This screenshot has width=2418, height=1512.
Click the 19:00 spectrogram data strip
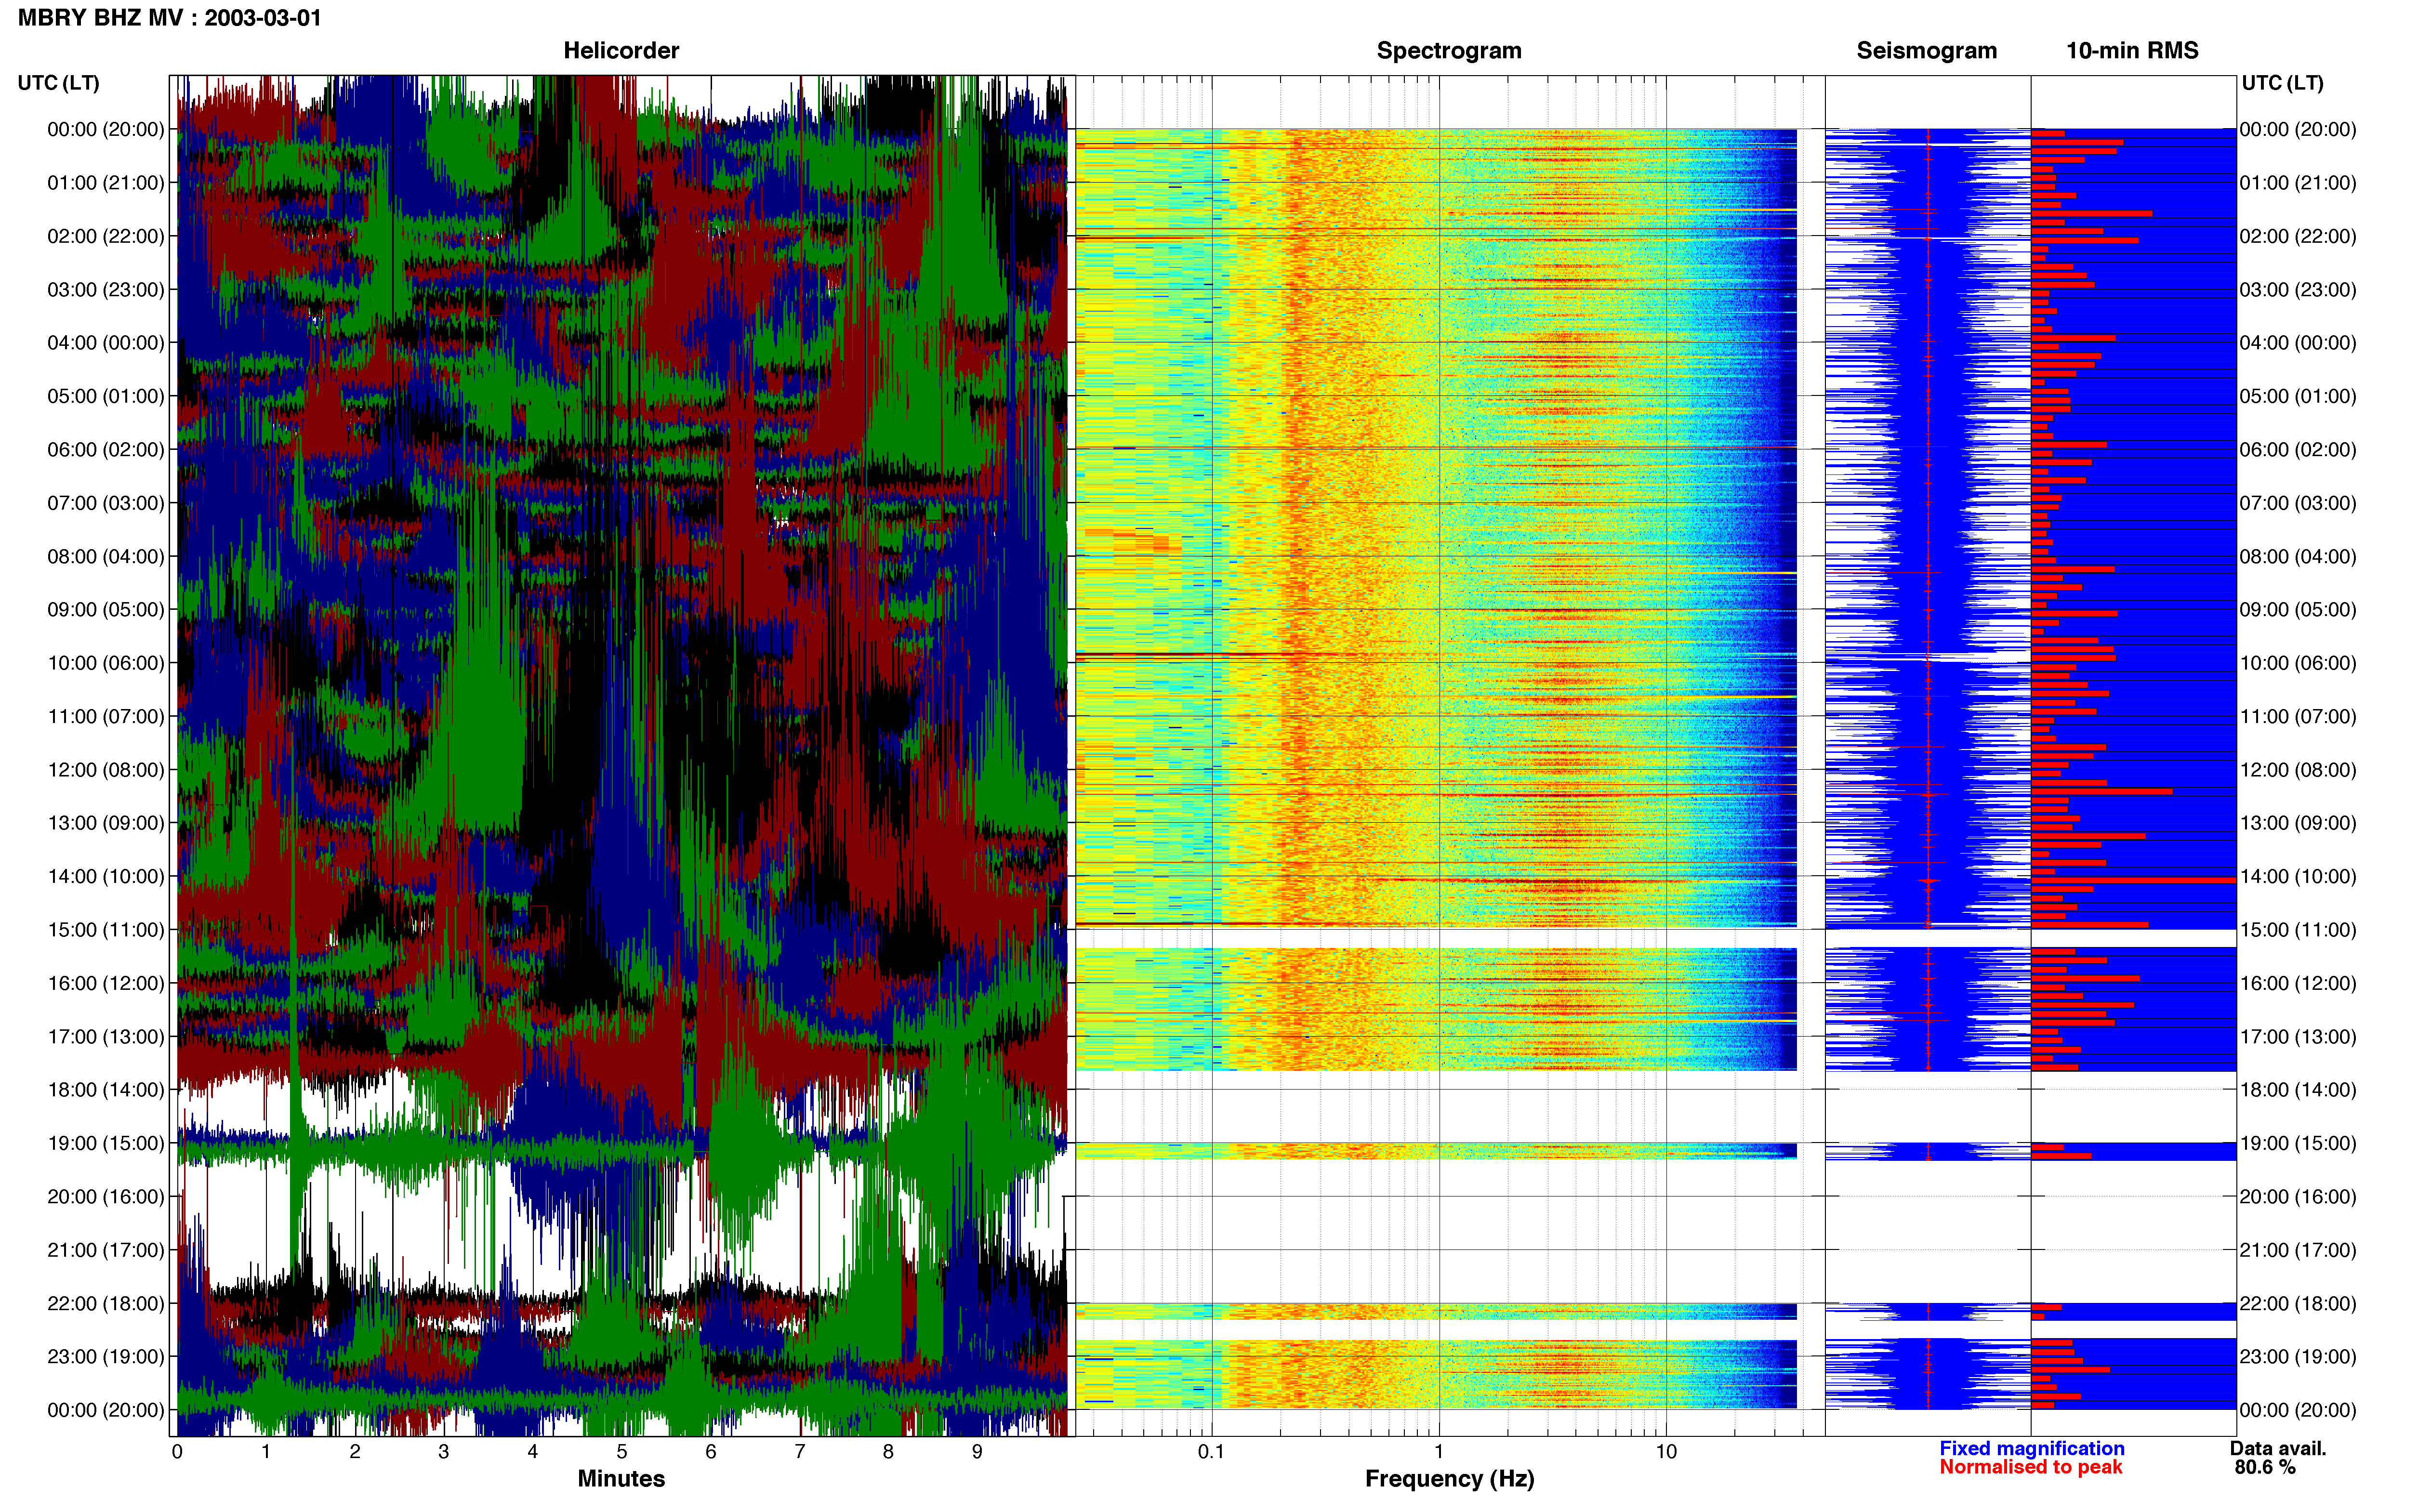click(1436, 1151)
